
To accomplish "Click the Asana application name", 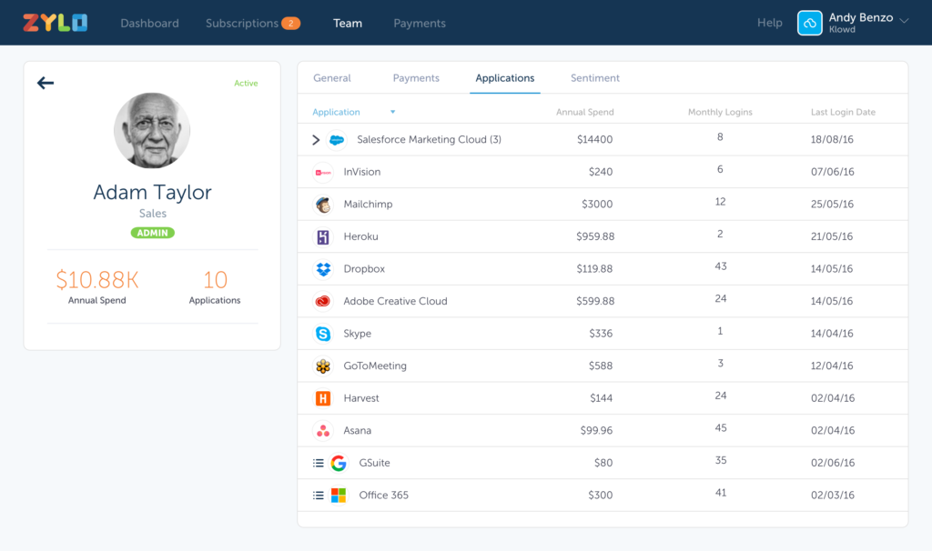I will pos(357,430).
